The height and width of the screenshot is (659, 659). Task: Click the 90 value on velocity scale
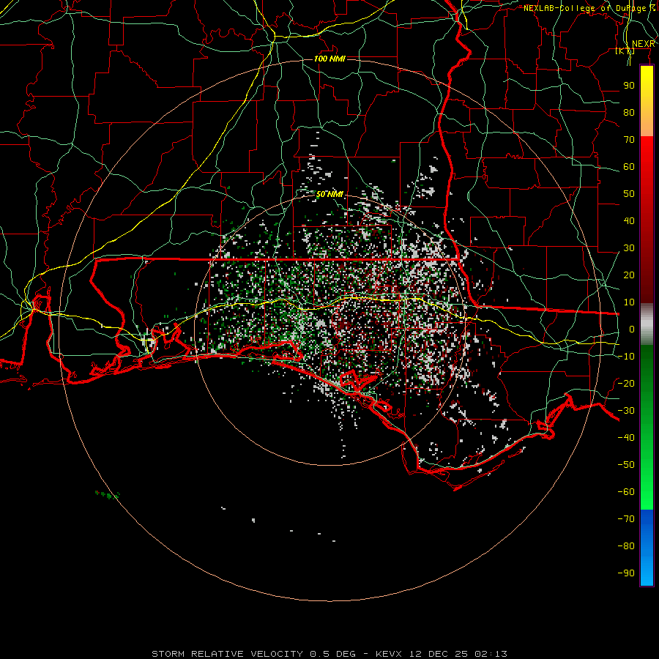pos(629,86)
